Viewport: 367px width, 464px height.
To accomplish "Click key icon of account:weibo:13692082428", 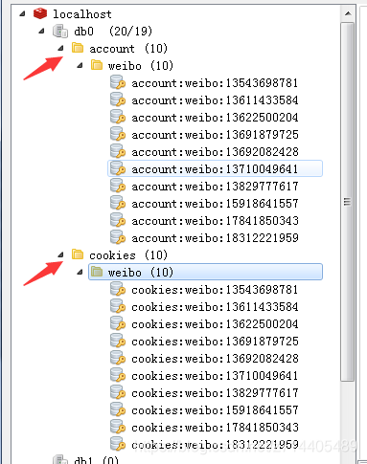I will [x=118, y=151].
